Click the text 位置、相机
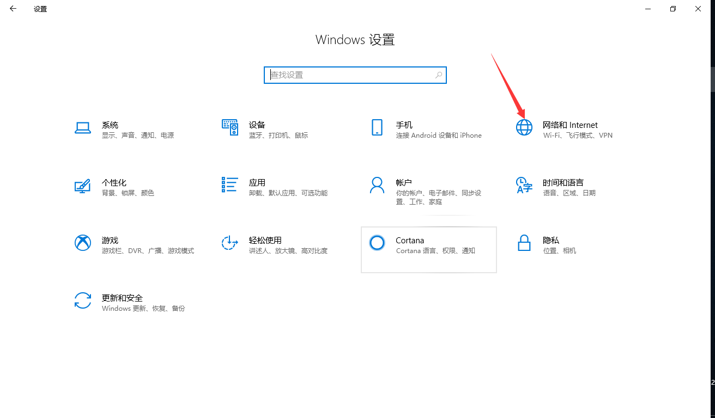This screenshot has height=418, width=715. [x=560, y=251]
